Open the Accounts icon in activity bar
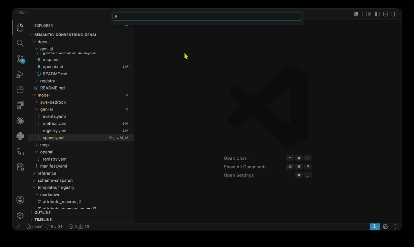The width and height of the screenshot is (414, 247). coord(20,200)
